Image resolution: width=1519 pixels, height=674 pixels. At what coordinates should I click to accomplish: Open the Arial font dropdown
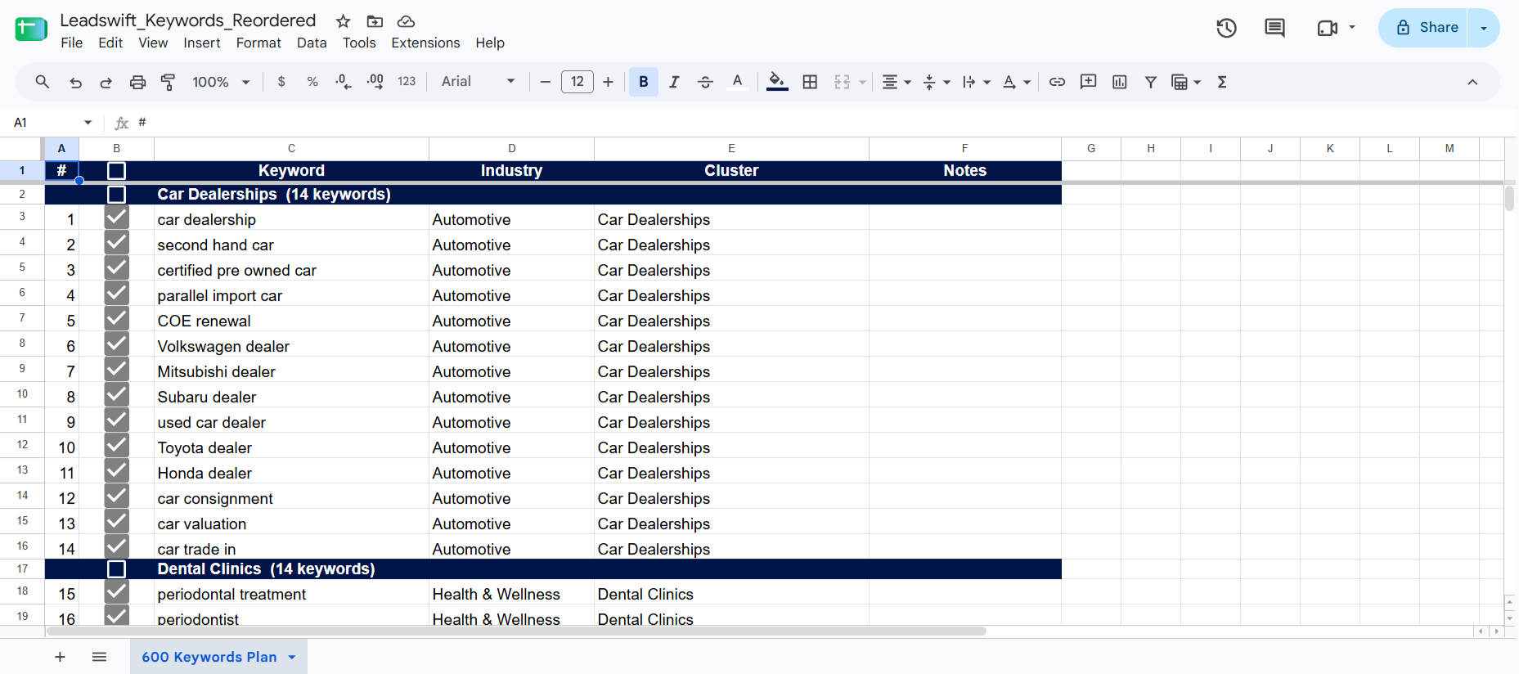(479, 82)
